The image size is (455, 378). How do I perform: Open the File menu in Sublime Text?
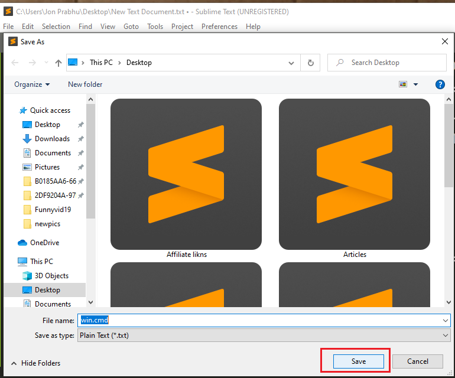(x=8, y=27)
